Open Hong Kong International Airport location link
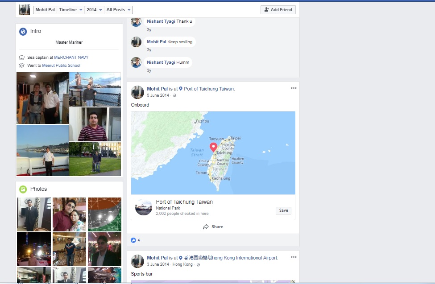Screen dimensions: 435x284 coord(231,258)
